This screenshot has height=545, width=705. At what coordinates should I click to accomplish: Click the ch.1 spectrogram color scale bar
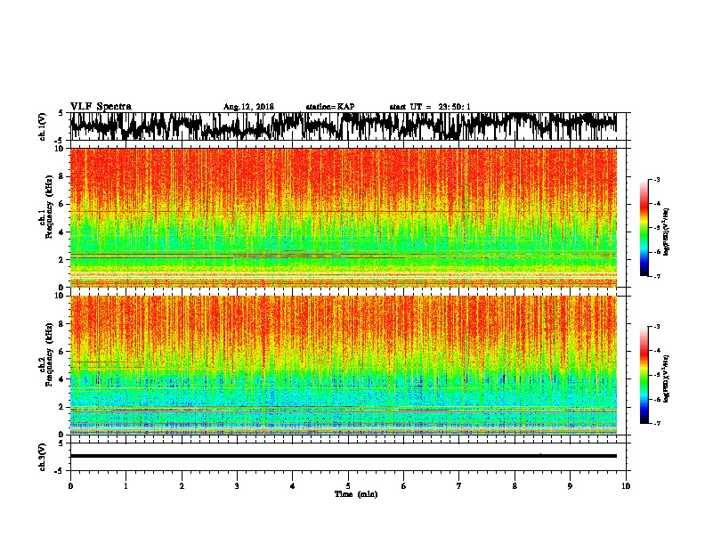pos(644,228)
